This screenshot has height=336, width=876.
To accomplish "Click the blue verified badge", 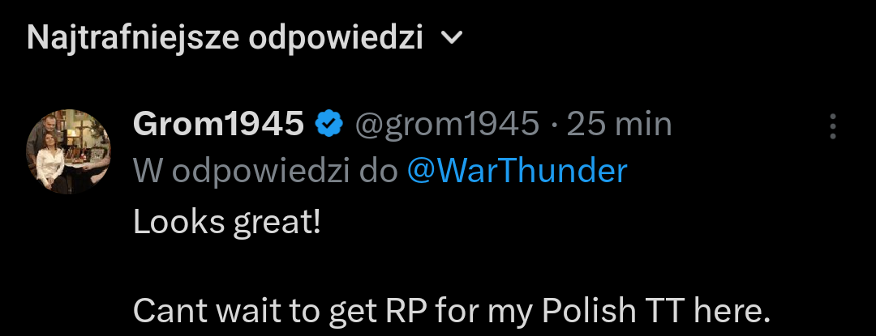I will [329, 125].
